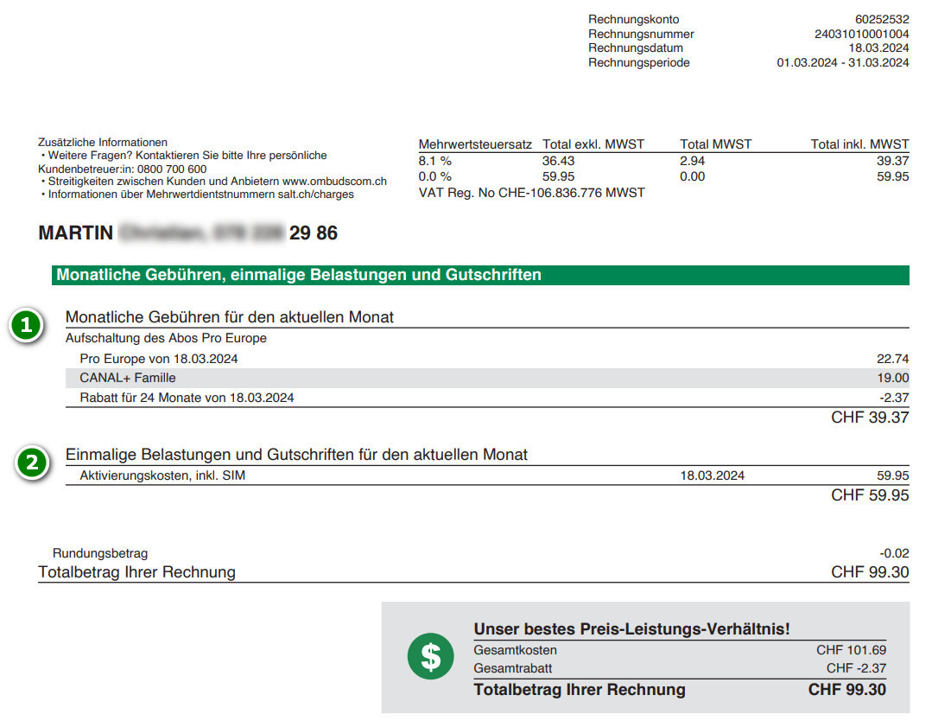Click the Gesamtkosten CHF 101.69 amount
The width and height of the screenshot is (951, 727).
[x=851, y=650]
